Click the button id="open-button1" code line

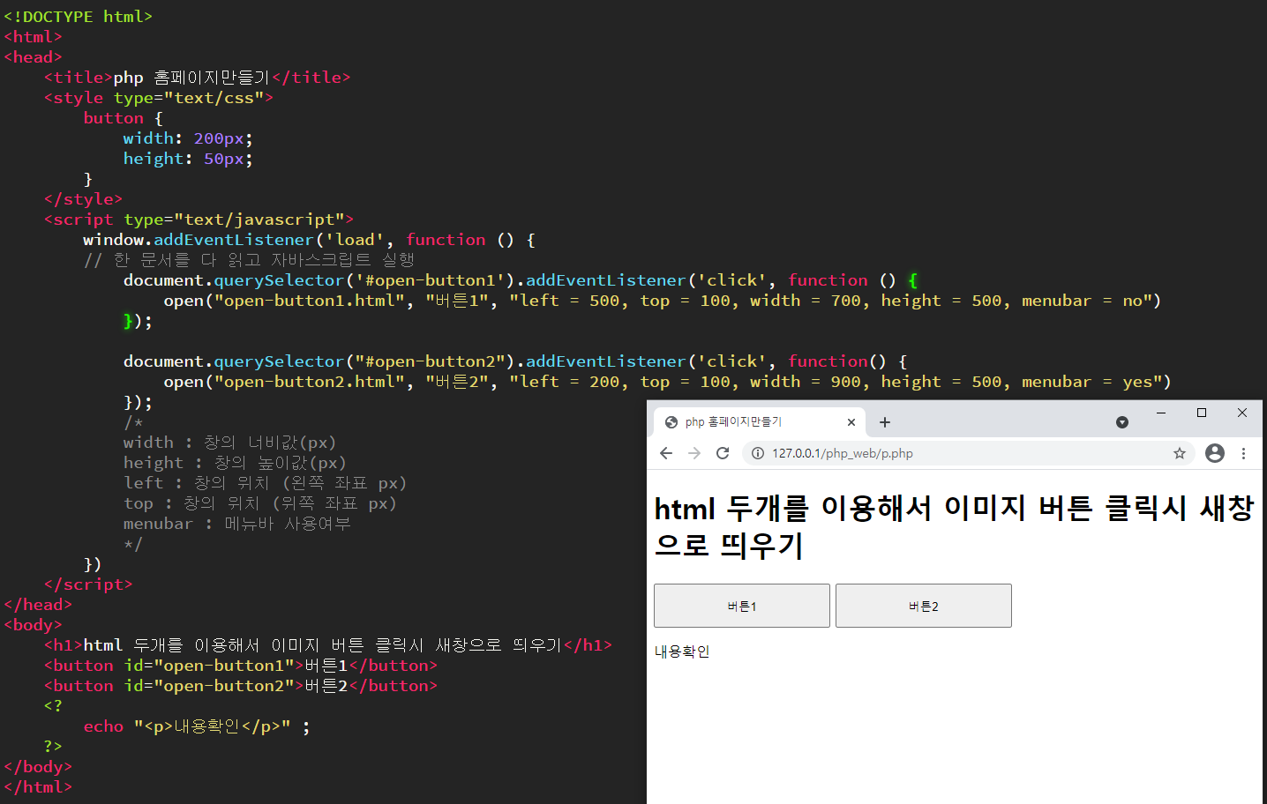[241, 666]
